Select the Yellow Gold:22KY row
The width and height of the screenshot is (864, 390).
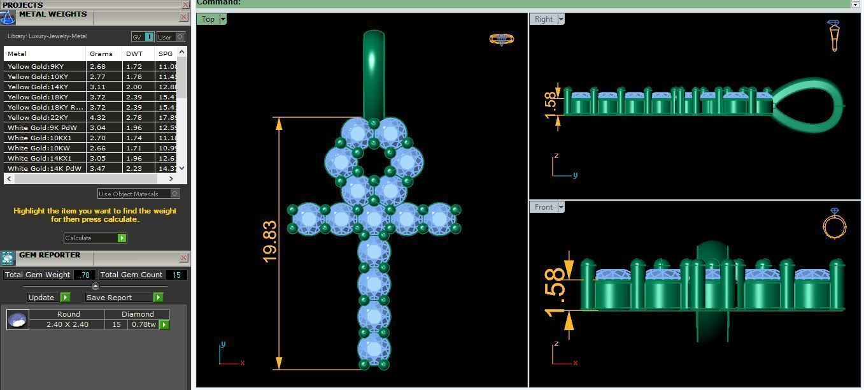(x=90, y=117)
